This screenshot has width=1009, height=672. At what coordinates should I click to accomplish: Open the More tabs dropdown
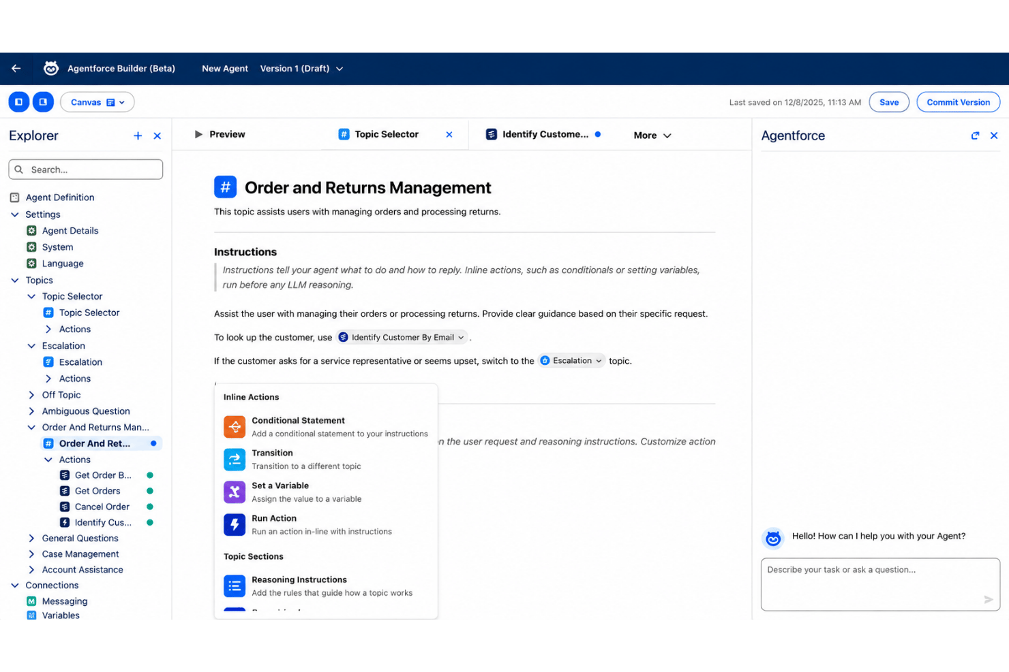pos(652,135)
